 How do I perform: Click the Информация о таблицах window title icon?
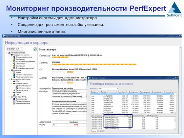[89, 78]
